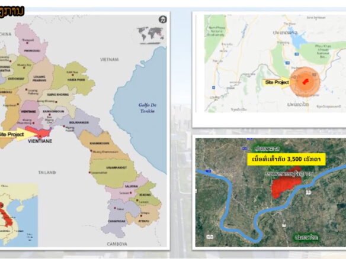Click the Site Project label beside orange circle
This screenshot has width=346, height=259.
277,82
